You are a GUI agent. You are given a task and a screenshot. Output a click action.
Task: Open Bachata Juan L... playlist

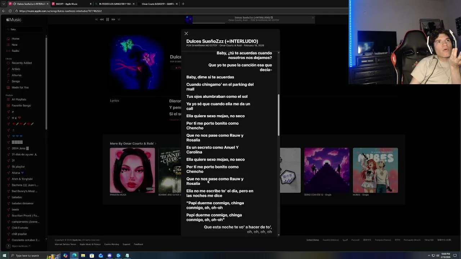point(25,185)
